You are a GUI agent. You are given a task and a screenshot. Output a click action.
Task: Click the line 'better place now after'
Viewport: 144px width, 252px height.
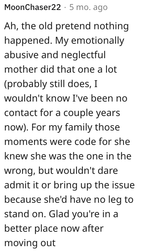tap(54, 229)
